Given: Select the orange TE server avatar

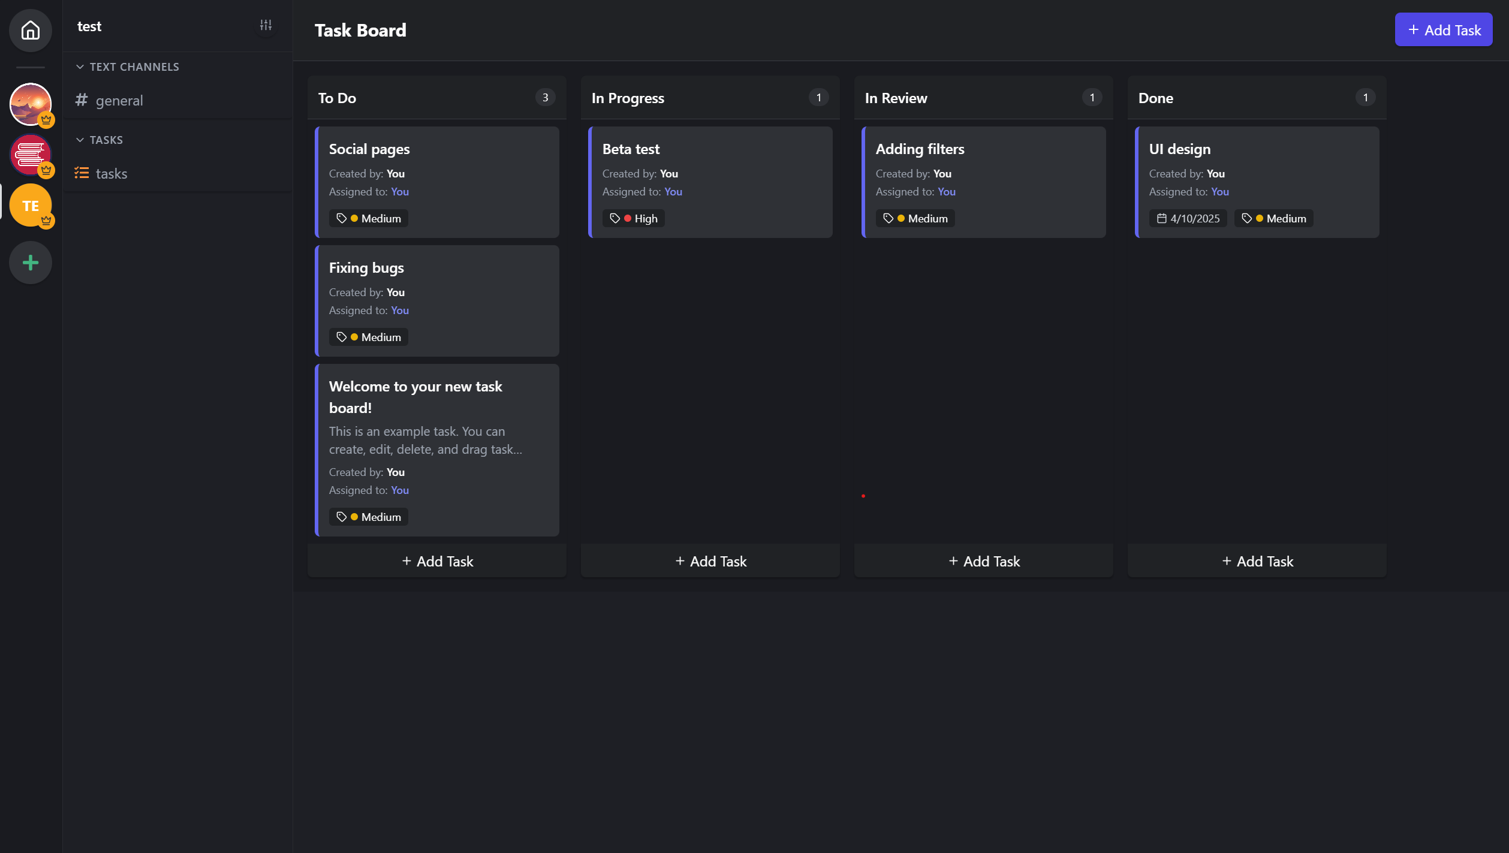Looking at the screenshot, I should pos(31,205).
